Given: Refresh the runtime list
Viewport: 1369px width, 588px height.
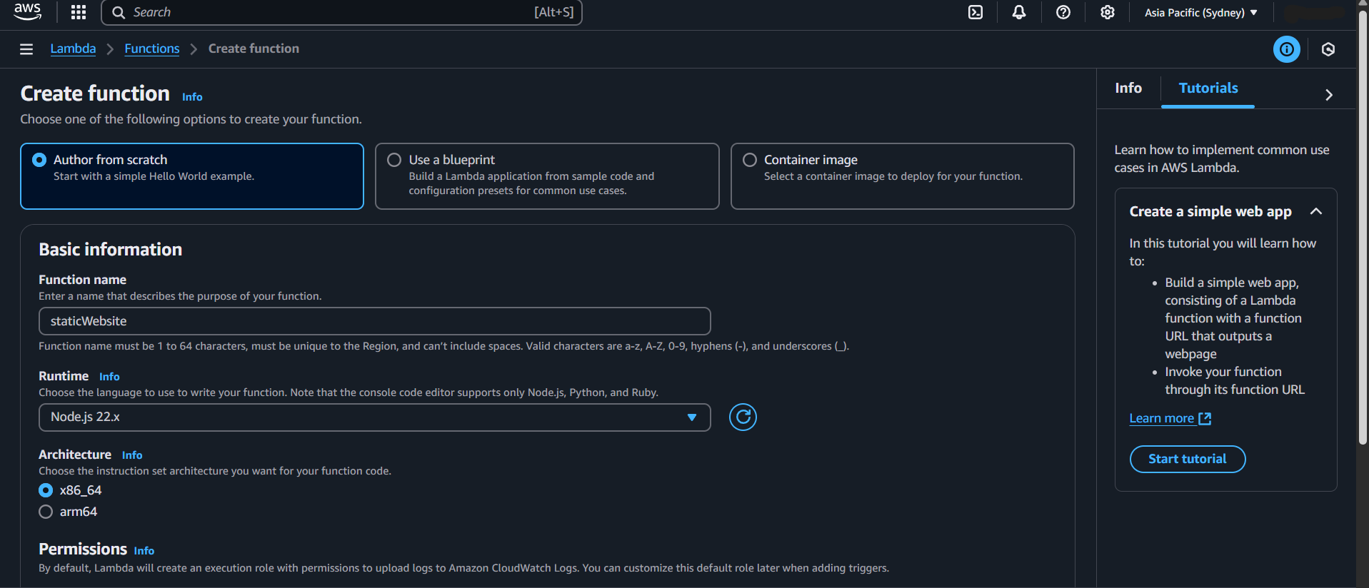Looking at the screenshot, I should coord(743,417).
